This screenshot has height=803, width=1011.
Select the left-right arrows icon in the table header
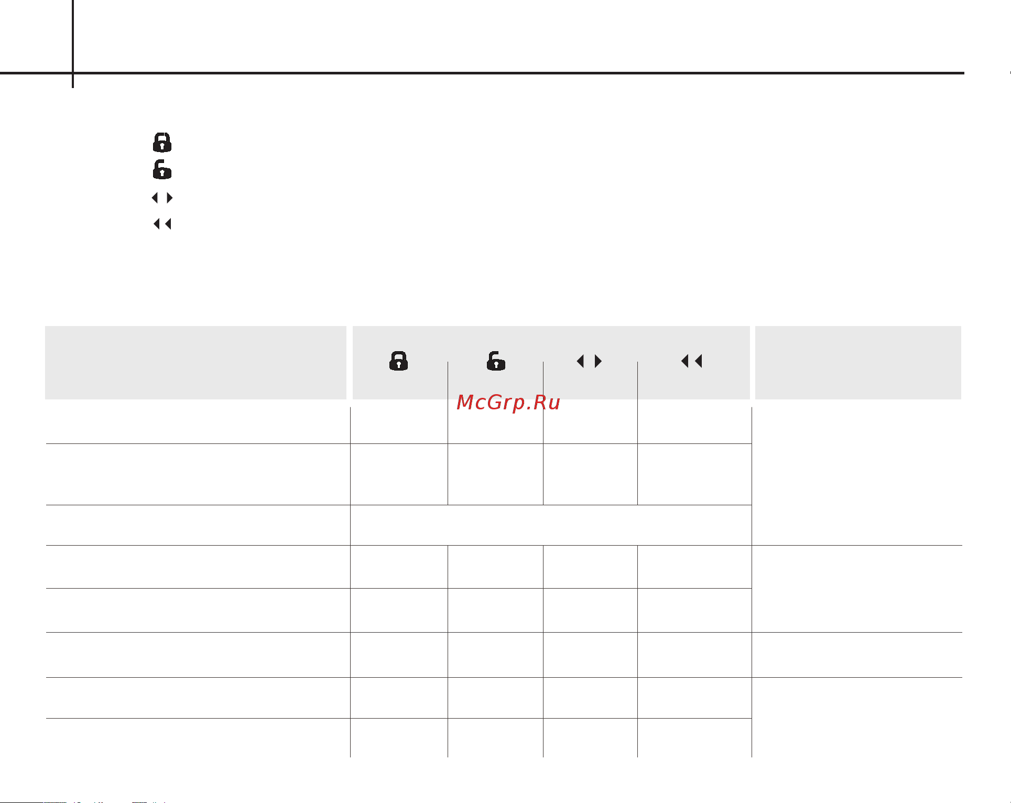pos(589,361)
